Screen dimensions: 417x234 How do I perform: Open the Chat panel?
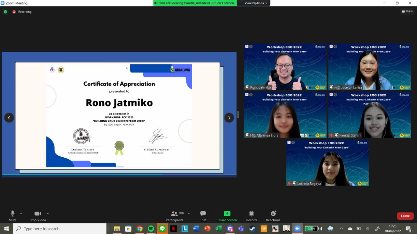tap(203, 216)
